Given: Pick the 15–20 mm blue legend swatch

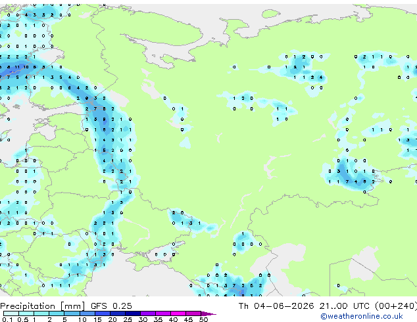Looking at the screenshot, I should pyautogui.click(x=102, y=313).
